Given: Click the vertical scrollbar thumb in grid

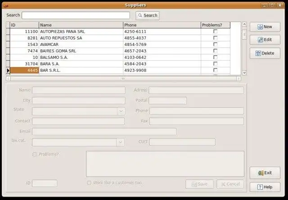Looking at the screenshot, I should point(244,35).
